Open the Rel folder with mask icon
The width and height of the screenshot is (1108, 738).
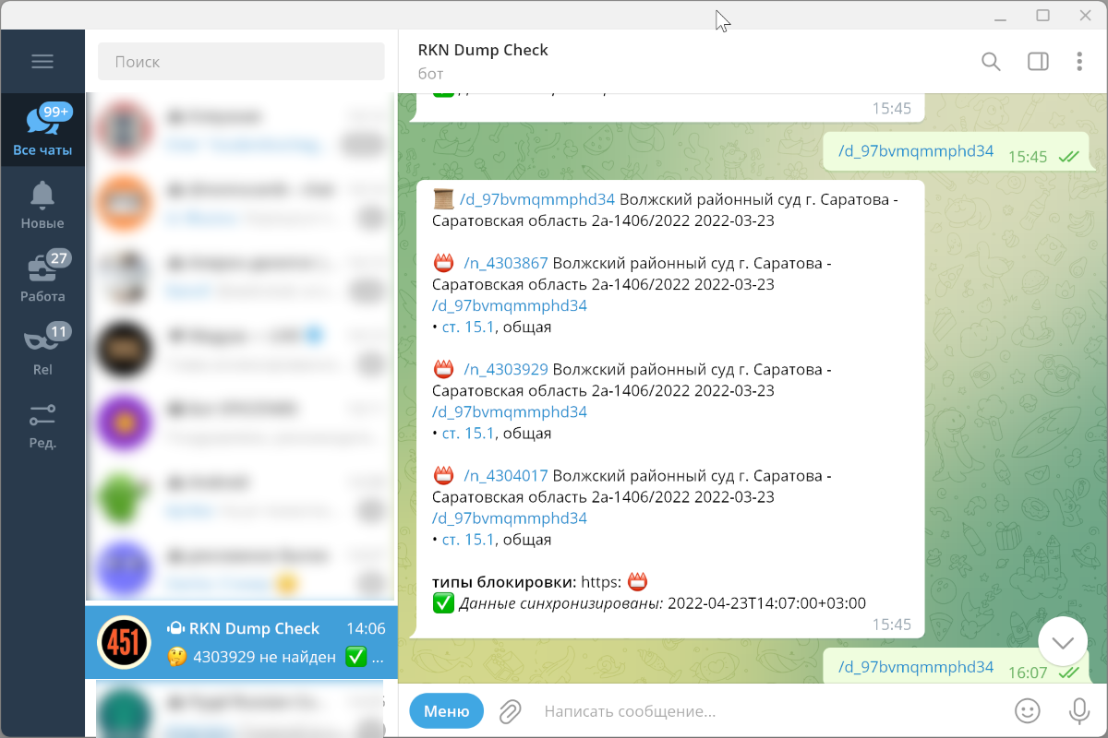(x=42, y=351)
